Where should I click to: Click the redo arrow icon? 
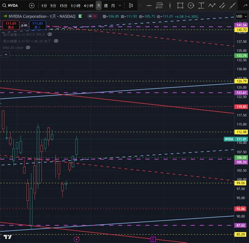click(245, 6)
